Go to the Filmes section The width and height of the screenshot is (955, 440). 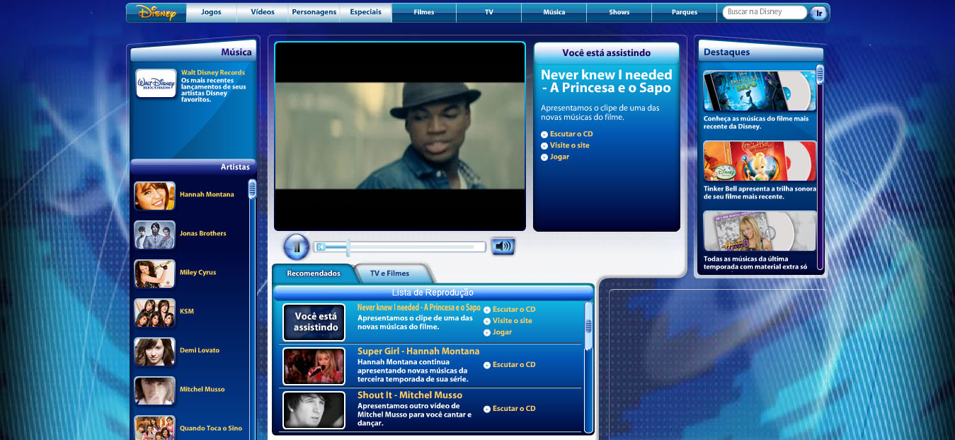(424, 13)
